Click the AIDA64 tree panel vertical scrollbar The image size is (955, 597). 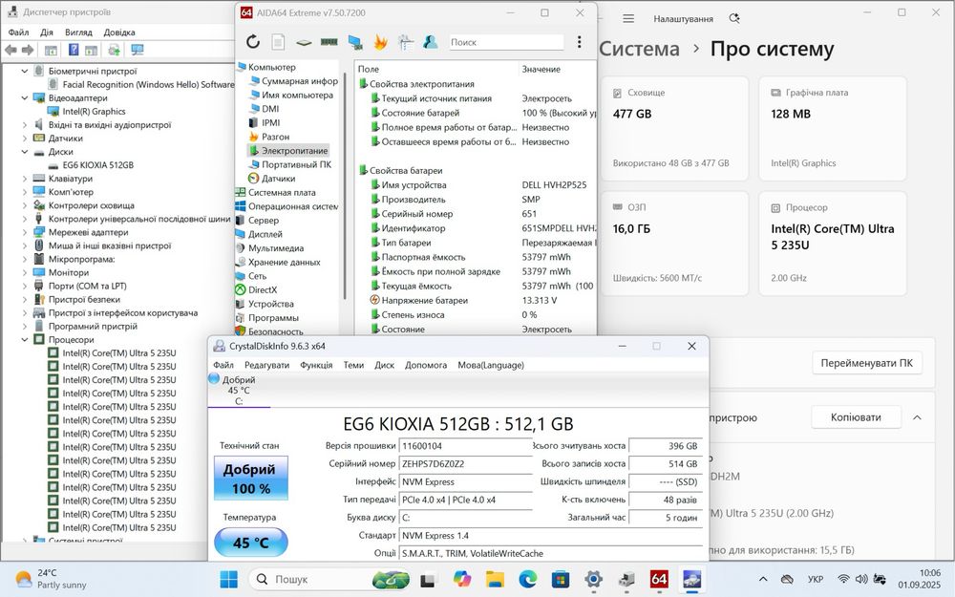pyautogui.click(x=344, y=186)
